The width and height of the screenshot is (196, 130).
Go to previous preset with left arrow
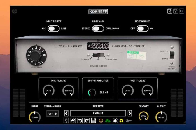pos(67,114)
